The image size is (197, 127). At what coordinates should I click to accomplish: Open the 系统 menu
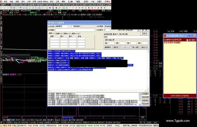[5, 2]
